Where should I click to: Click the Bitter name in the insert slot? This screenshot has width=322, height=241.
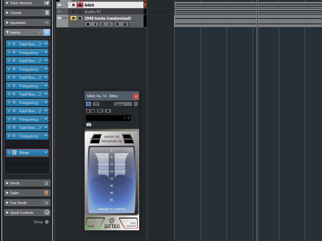pos(24,153)
